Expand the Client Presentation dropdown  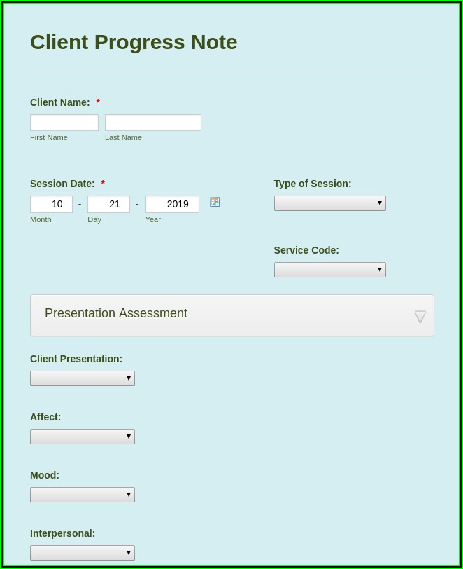coord(83,378)
